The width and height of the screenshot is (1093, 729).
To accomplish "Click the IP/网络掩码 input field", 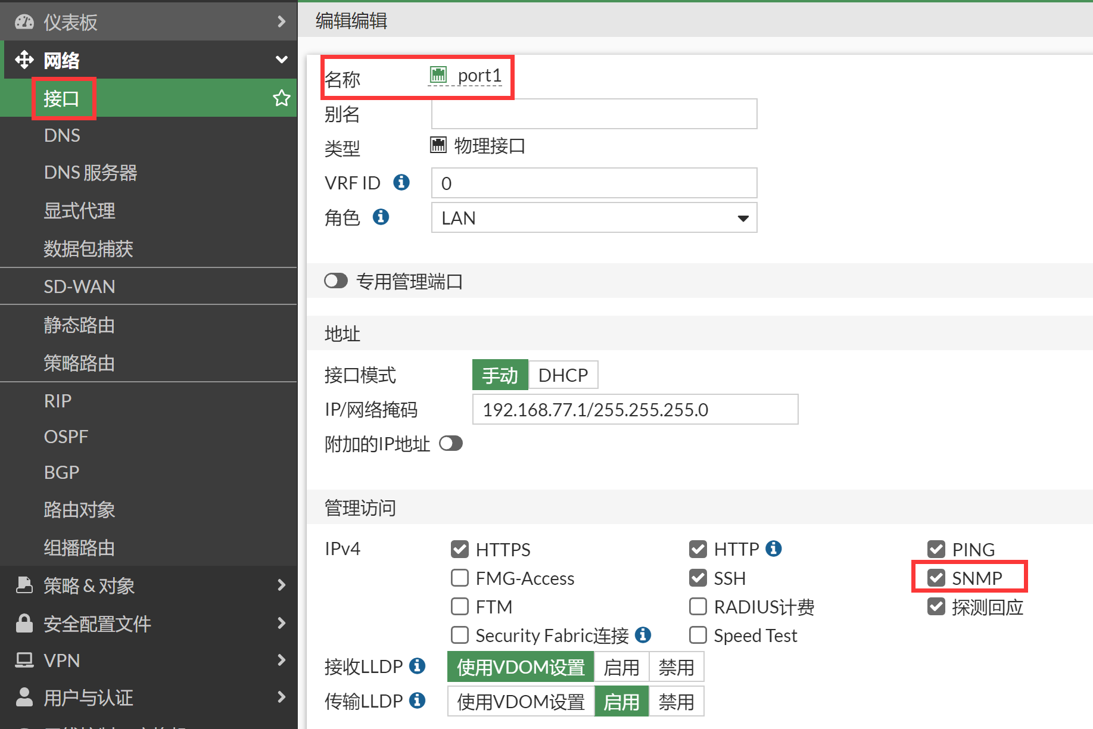I will 634,410.
